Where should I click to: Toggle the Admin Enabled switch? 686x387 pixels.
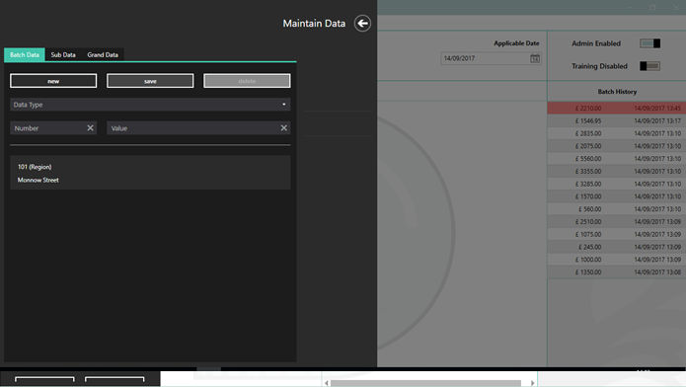tap(650, 43)
